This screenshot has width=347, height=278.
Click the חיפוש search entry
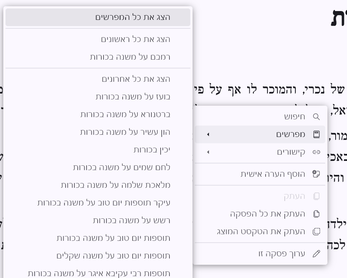coord(294,117)
